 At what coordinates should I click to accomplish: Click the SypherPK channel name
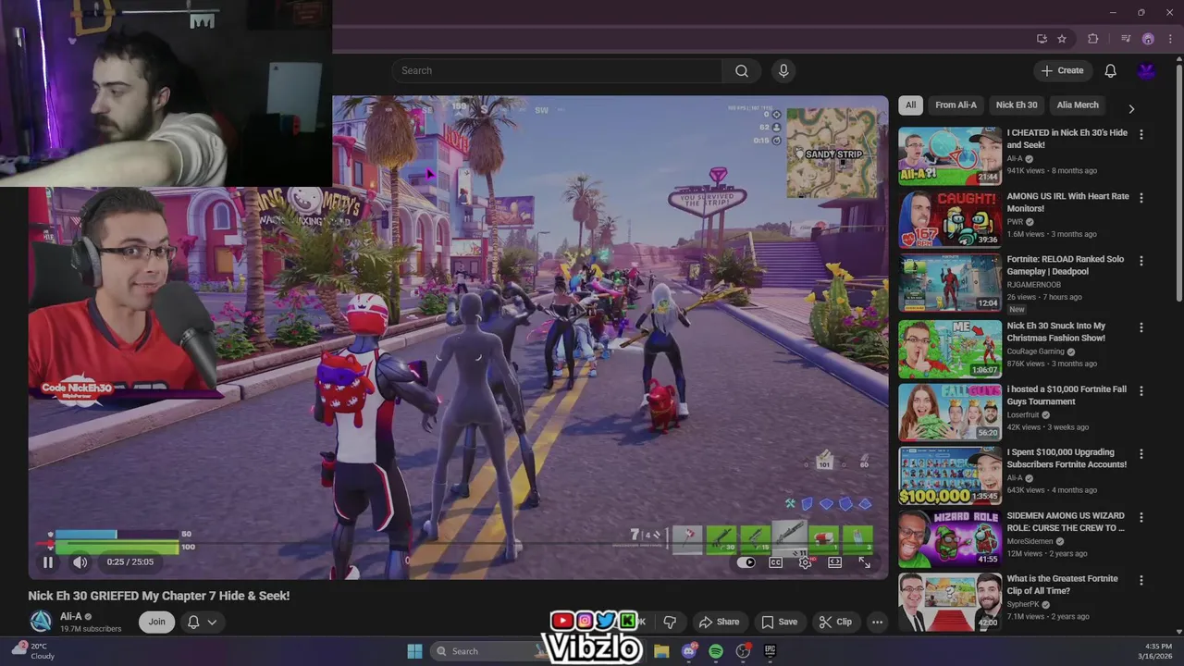pos(1022,604)
